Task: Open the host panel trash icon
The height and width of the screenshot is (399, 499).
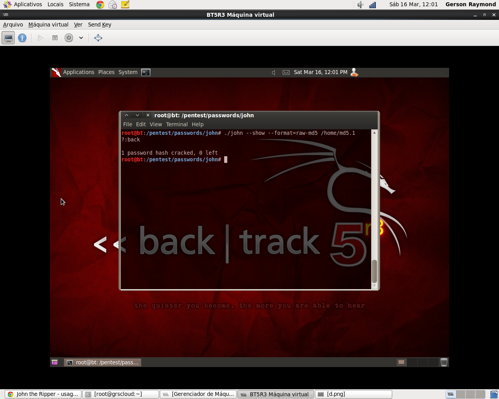Action: pyautogui.click(x=494, y=394)
